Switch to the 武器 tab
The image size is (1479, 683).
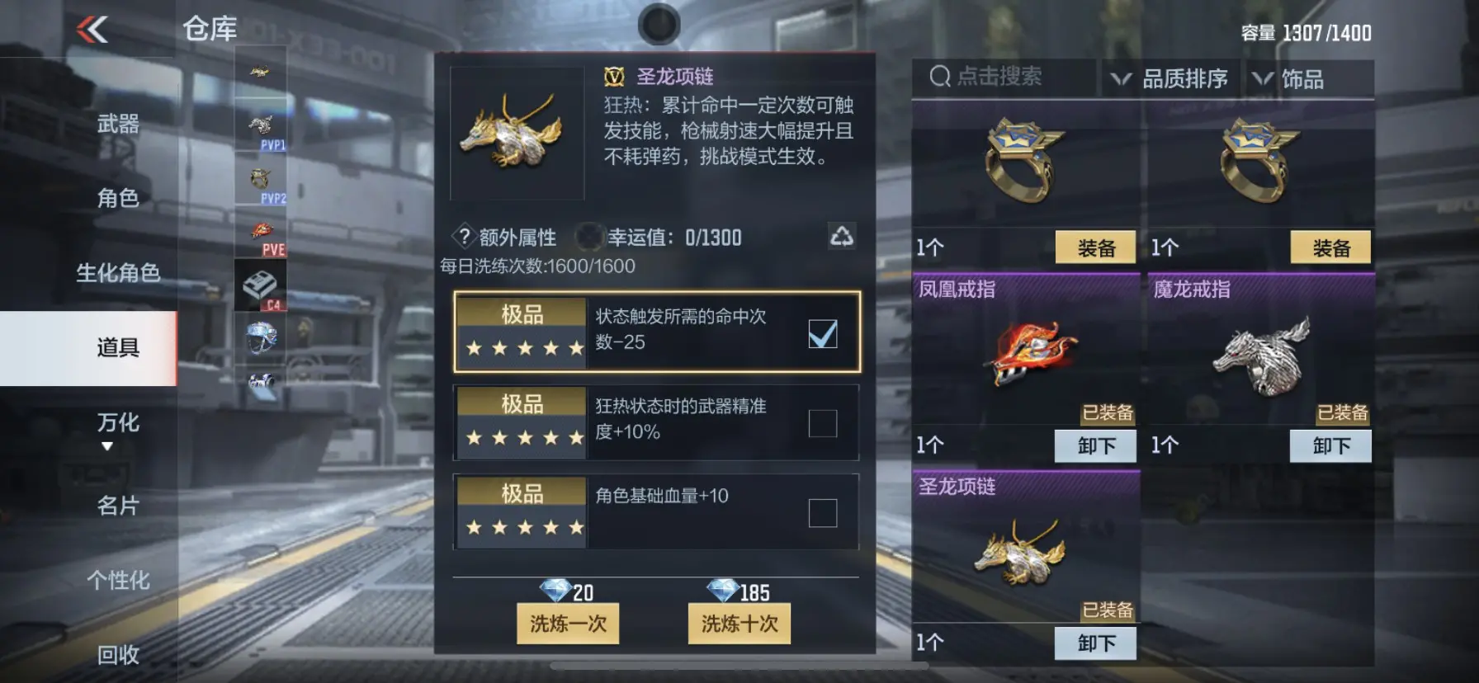(118, 125)
